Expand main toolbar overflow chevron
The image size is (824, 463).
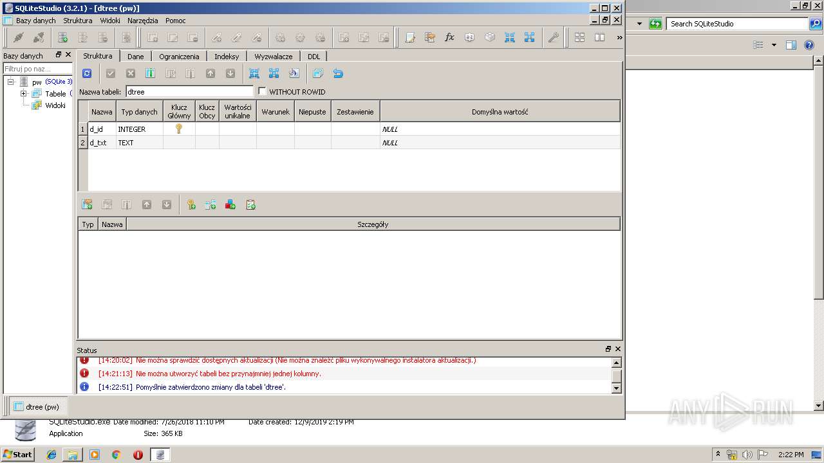[619, 37]
